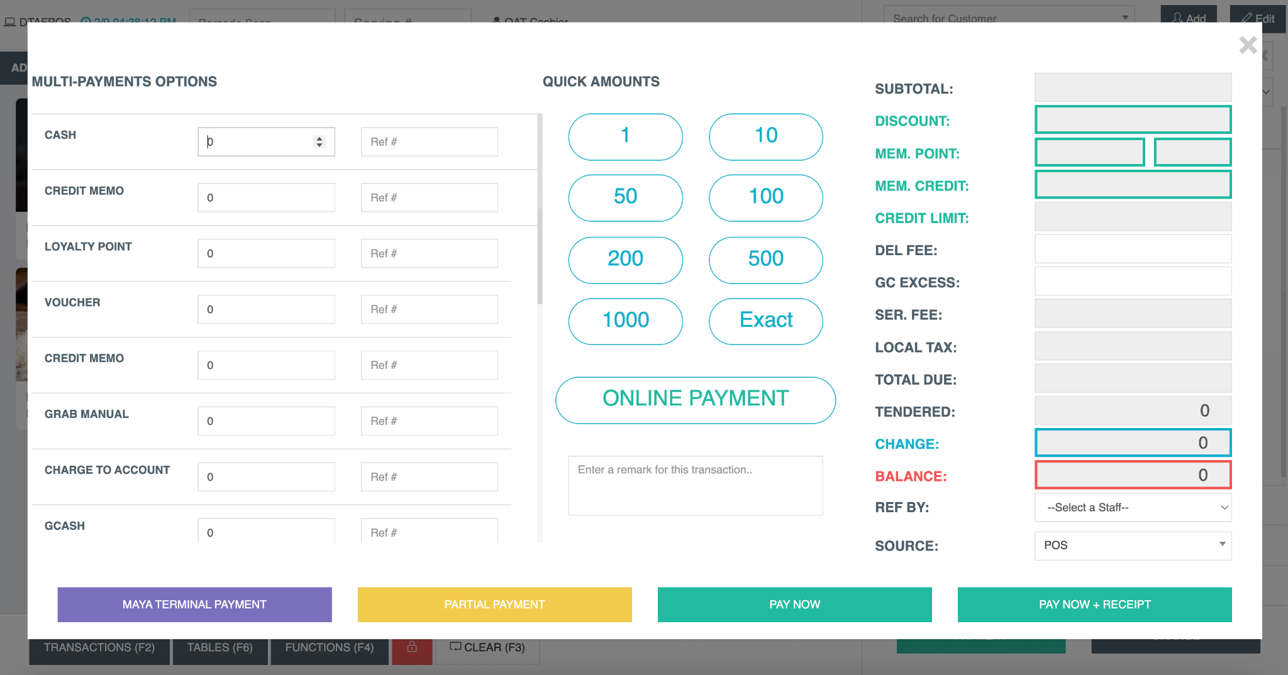Viewport: 1288px width, 675px height.
Task: Click the Cash amount stepper arrows
Action: [x=319, y=142]
